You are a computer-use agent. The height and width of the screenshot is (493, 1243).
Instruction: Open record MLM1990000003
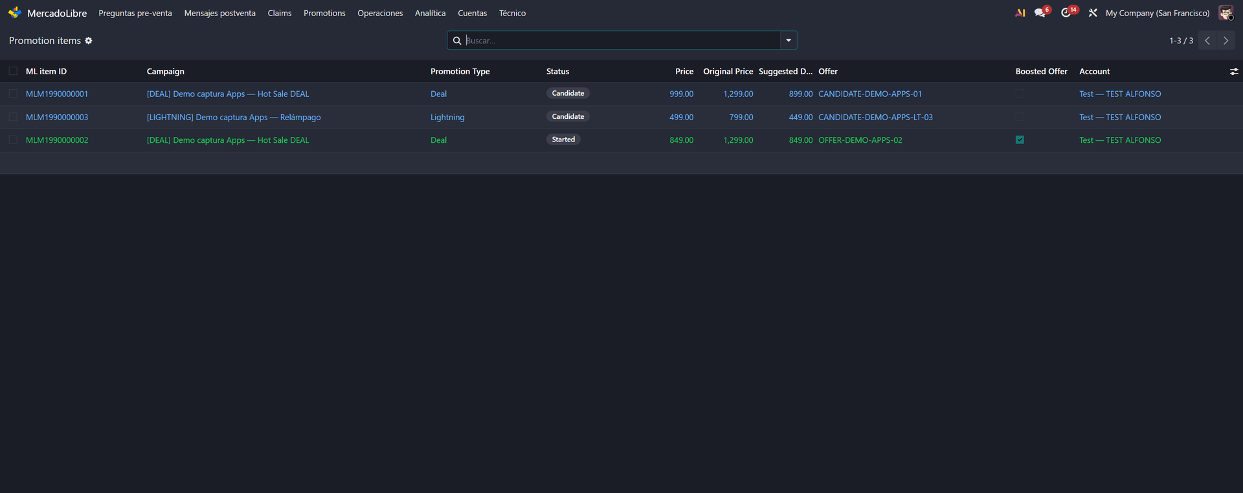click(57, 118)
